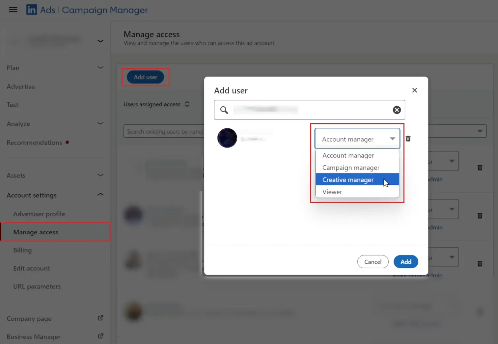Viewport: 498px width, 344px height.
Task: Click the sort icon next to Users assigned access
Action: coord(187,104)
